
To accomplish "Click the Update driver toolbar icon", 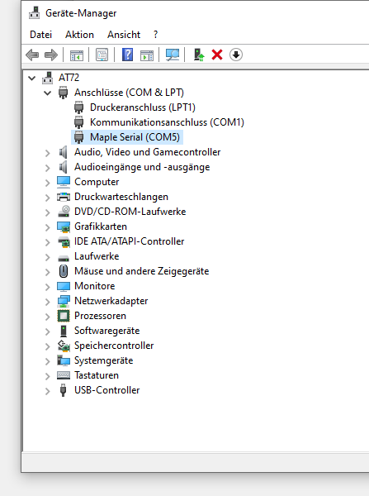I will (199, 55).
